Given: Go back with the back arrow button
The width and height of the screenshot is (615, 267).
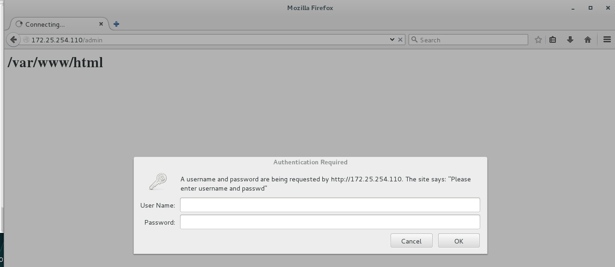Looking at the screenshot, I should (13, 40).
